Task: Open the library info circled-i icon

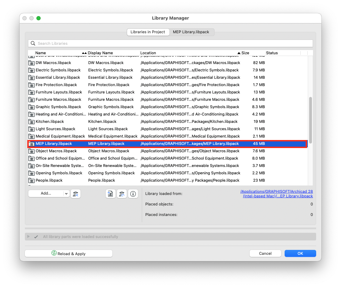Action: pyautogui.click(x=133, y=193)
